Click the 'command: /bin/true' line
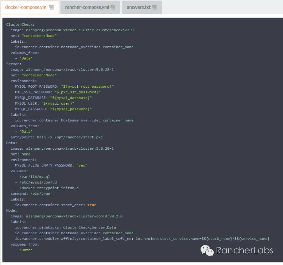The width and height of the screenshot is (283, 265). click(30, 194)
